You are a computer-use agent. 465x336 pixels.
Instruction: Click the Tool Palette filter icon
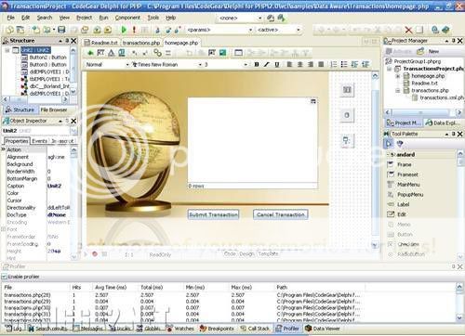[x=400, y=143]
